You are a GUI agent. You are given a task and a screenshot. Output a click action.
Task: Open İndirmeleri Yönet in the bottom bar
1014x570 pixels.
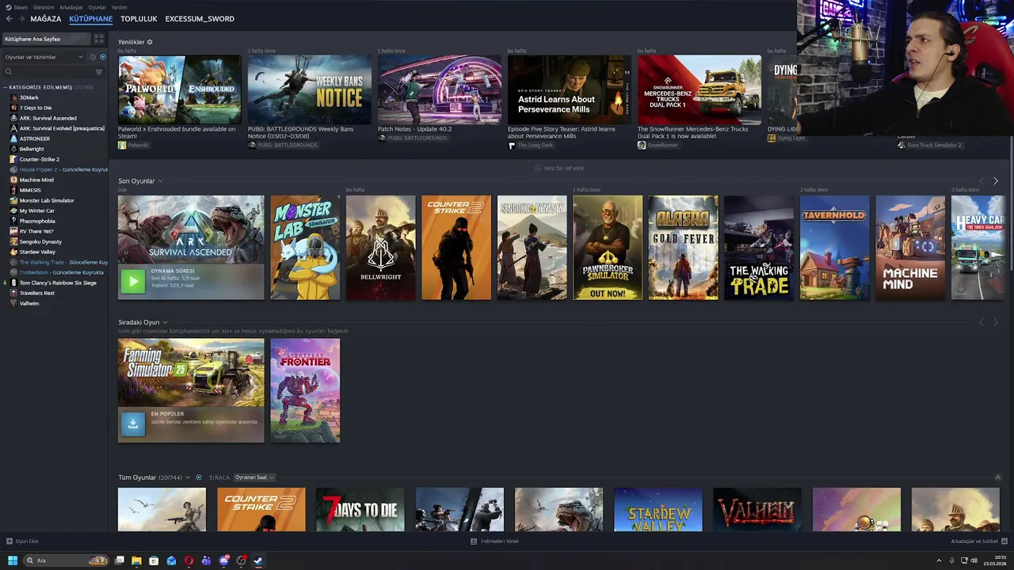coord(494,541)
